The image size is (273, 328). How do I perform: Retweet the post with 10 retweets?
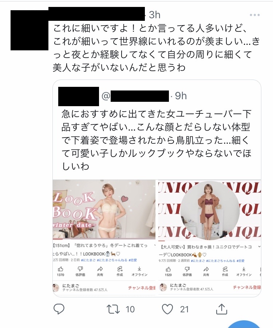pyautogui.click(x=113, y=309)
